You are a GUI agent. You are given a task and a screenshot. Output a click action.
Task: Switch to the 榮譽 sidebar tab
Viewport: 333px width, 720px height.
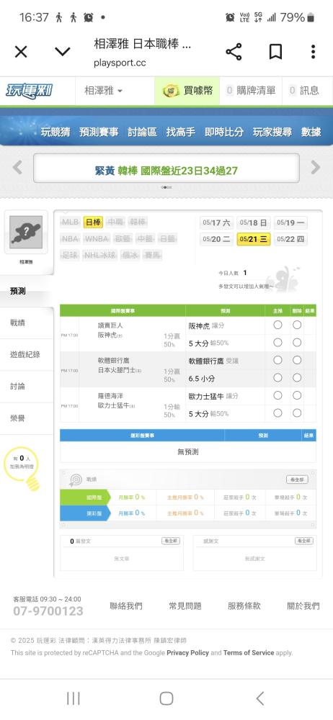pos(27,418)
